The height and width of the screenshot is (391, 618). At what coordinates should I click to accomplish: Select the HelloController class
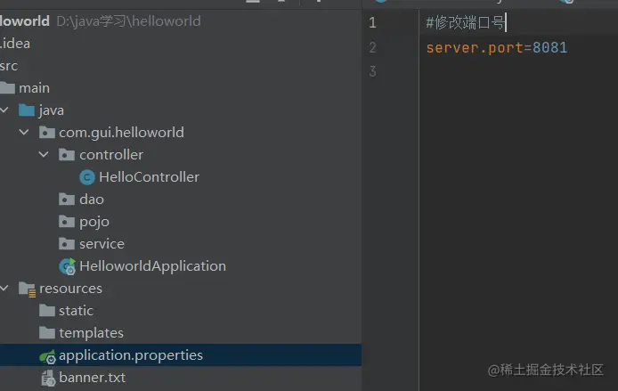pyautogui.click(x=149, y=177)
